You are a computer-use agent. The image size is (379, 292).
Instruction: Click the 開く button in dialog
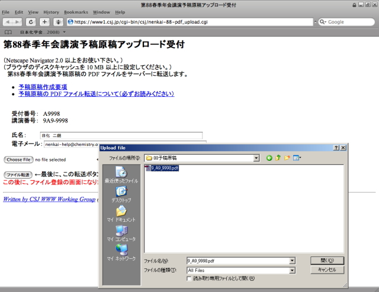tap(327, 260)
